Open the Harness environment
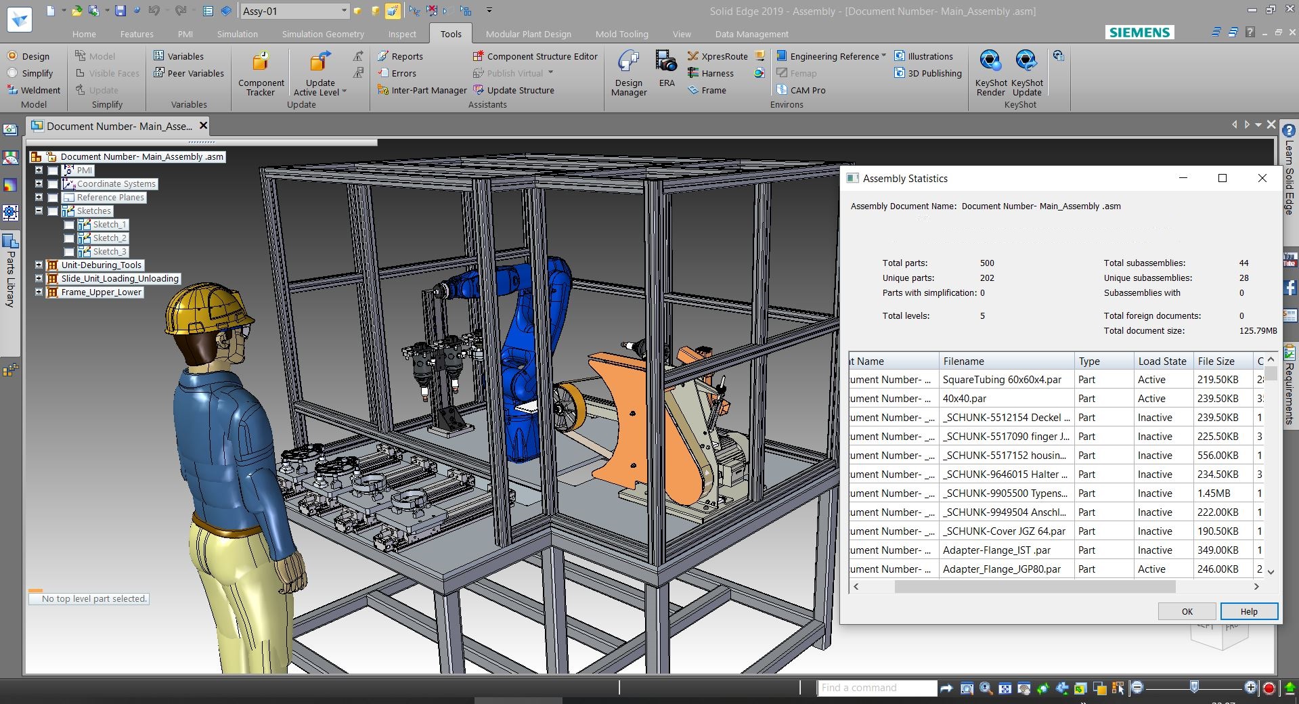 tap(710, 73)
